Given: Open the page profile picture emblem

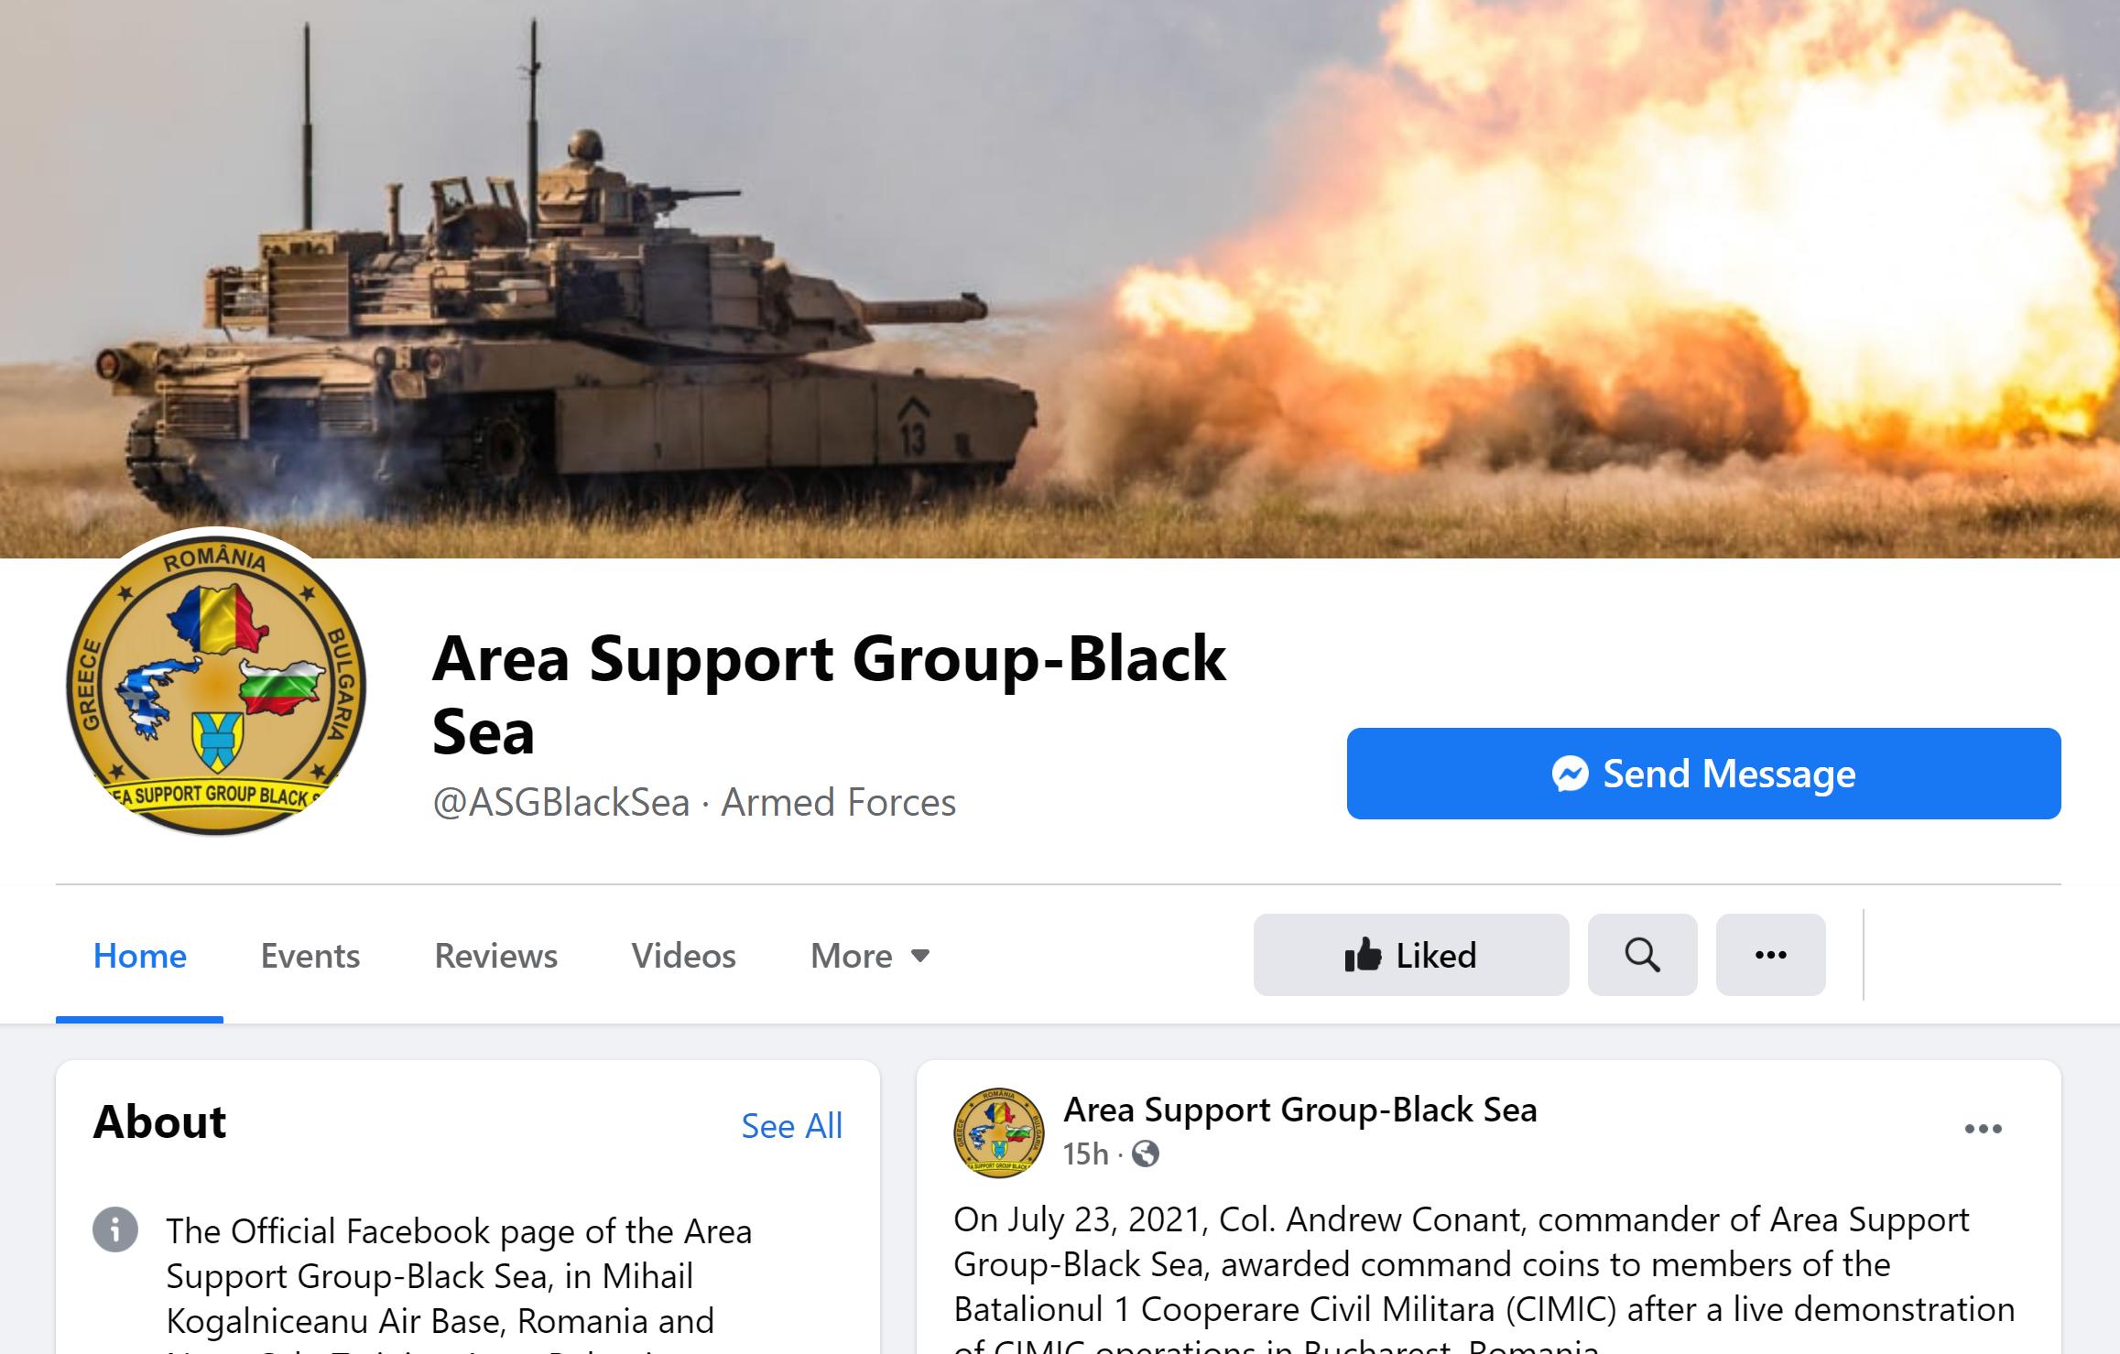Looking at the screenshot, I should 216,684.
